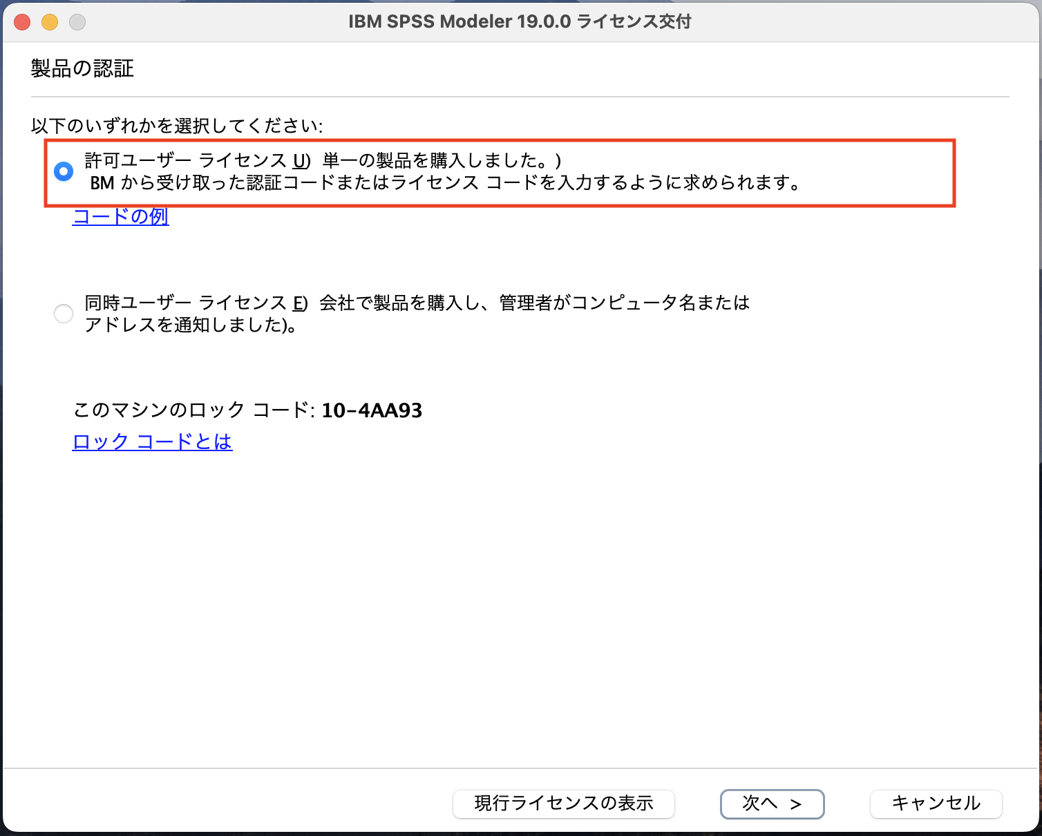Screen dimensions: 1042x836
Task: Open the ロック コードとは link
Action: pos(153,441)
